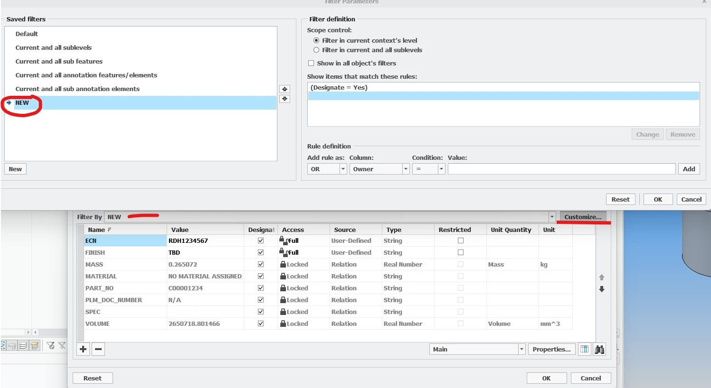The width and height of the screenshot is (711, 388).
Task: Click the lock icon in VOLUME row
Action: 283,323
